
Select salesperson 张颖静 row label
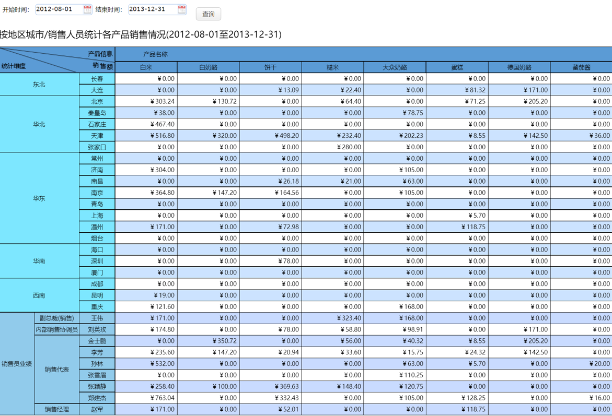coord(97,386)
